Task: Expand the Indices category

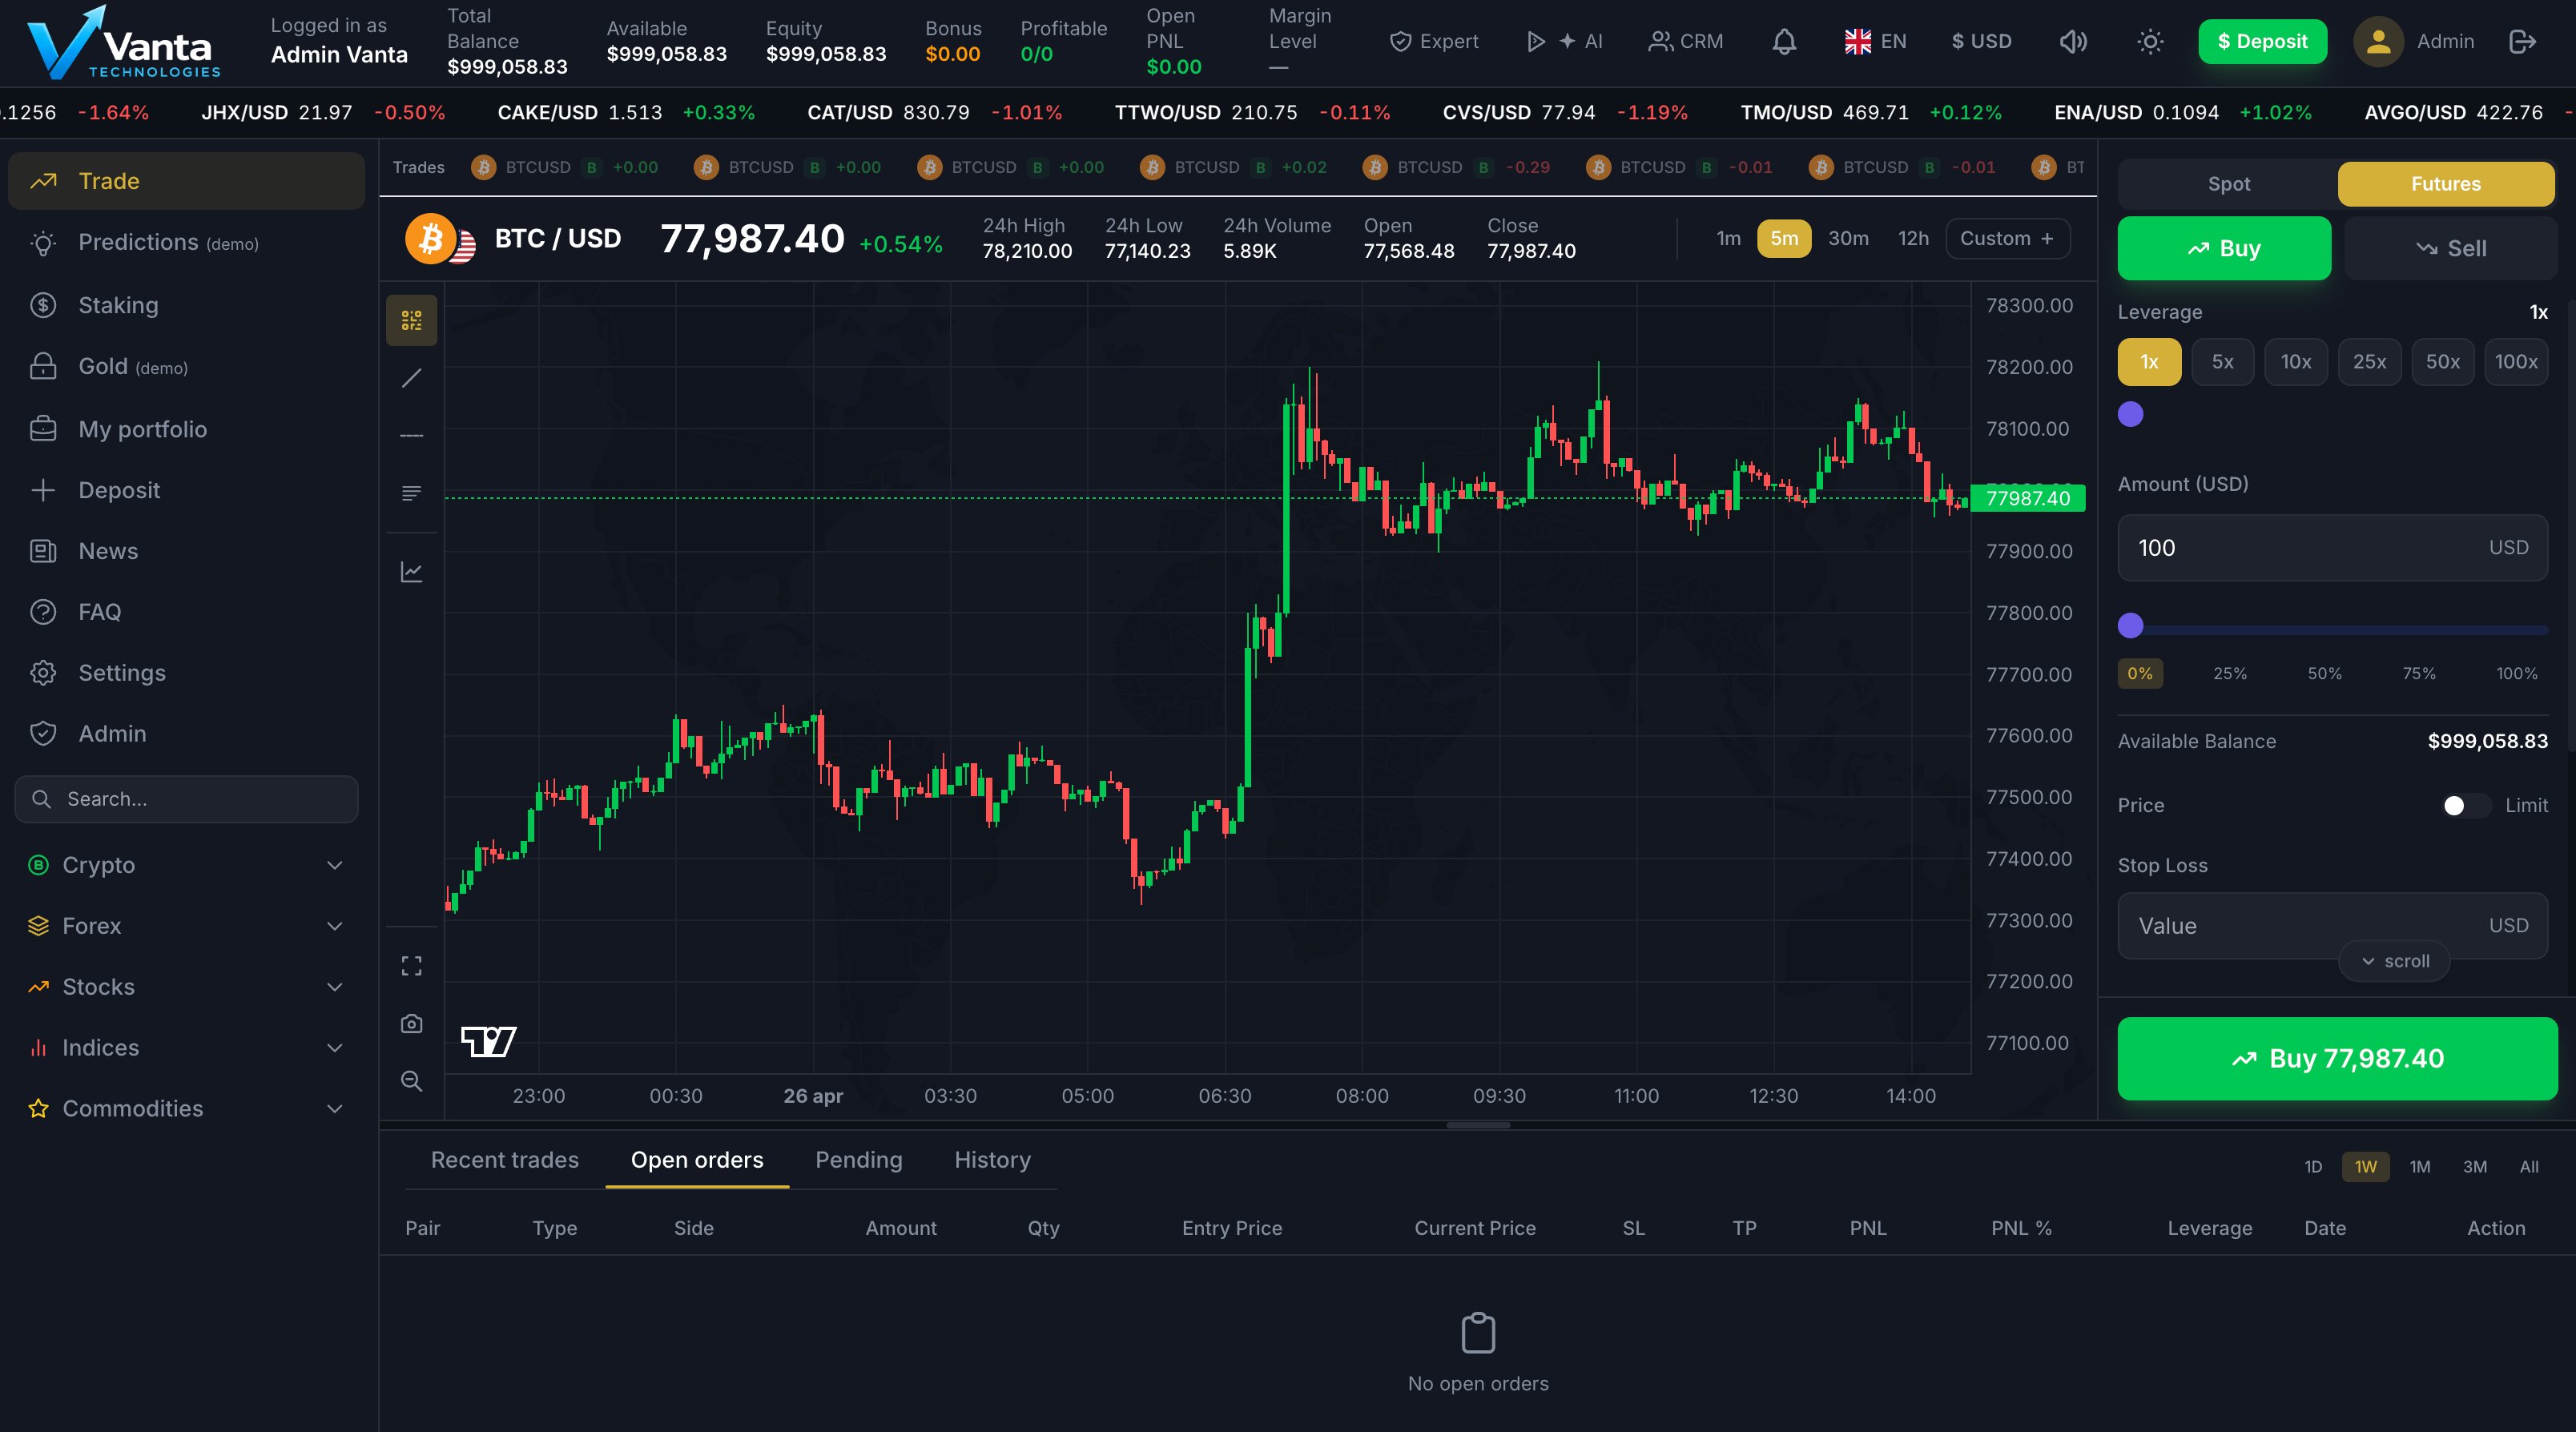Action: click(186, 1048)
